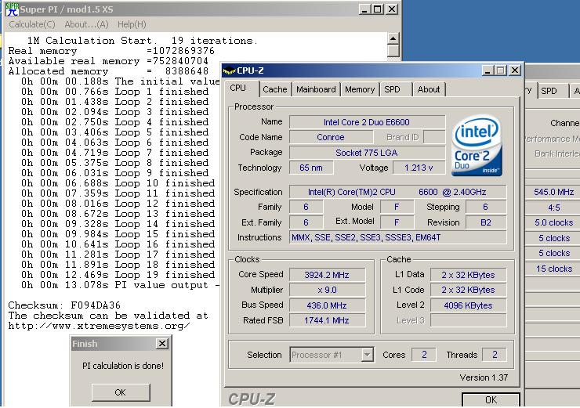Click the Revision value B2

click(x=486, y=222)
